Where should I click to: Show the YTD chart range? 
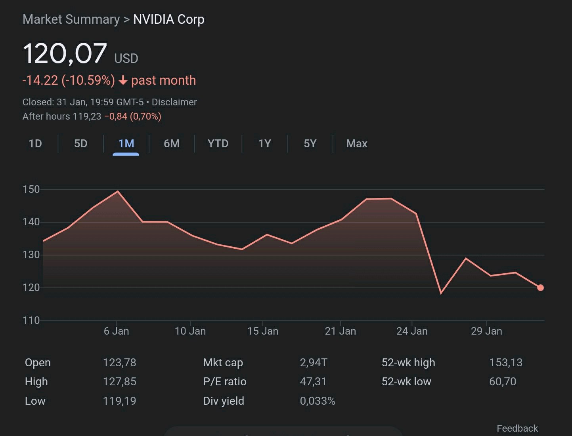tap(218, 143)
